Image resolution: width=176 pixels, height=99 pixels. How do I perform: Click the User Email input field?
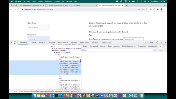(x=39, y=28)
